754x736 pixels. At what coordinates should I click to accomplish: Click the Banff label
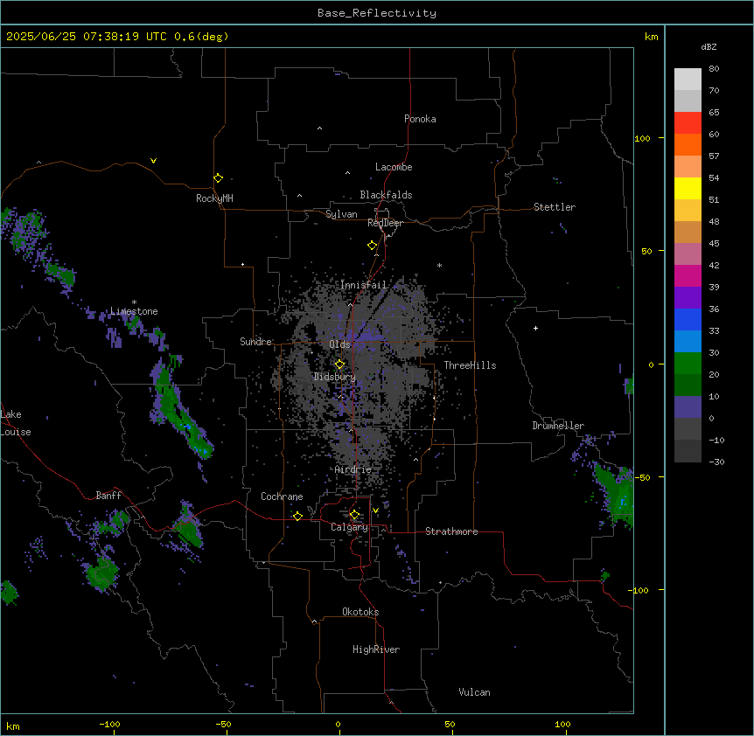108,496
